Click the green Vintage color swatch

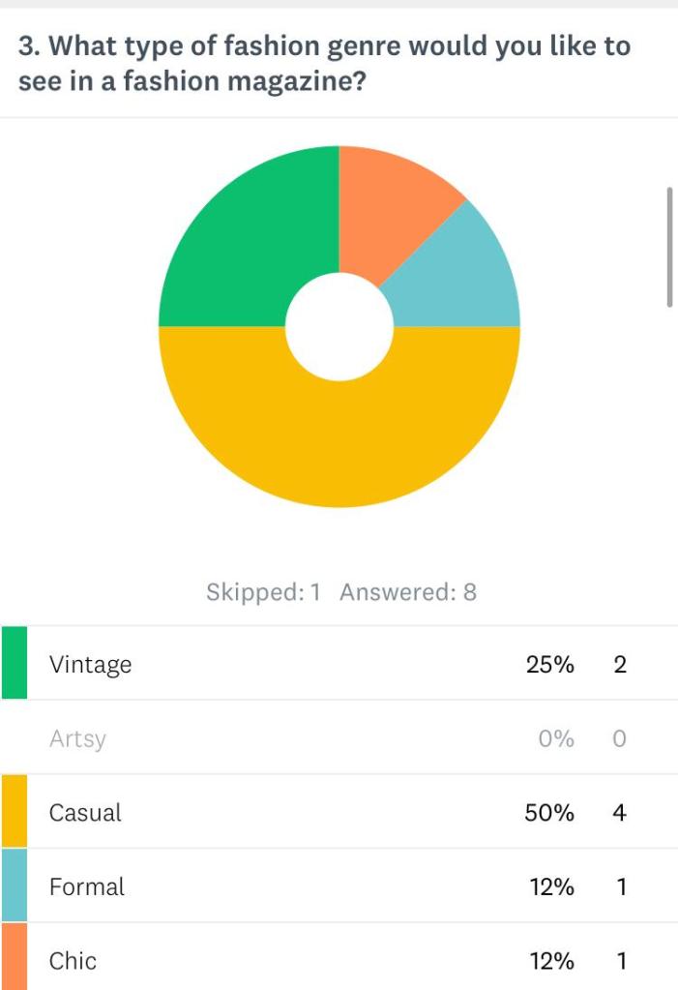click(x=14, y=663)
